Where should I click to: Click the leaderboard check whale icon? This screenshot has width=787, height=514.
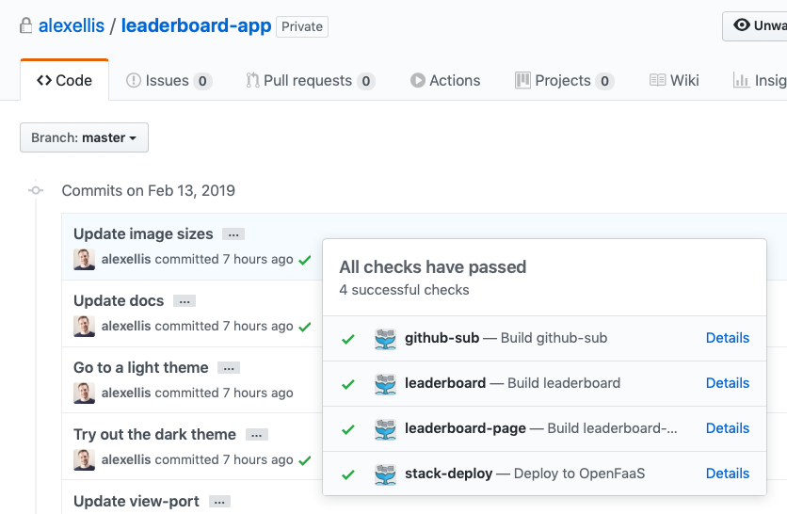coord(384,384)
